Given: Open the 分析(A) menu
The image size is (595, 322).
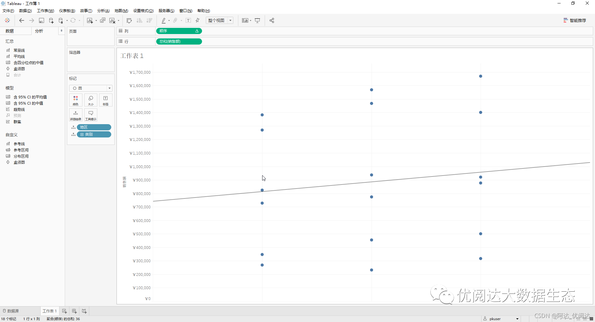Looking at the screenshot, I should 104,11.
